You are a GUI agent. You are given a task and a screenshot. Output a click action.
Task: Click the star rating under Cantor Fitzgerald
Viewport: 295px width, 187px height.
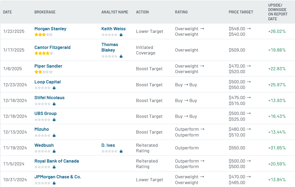(x=44, y=53)
